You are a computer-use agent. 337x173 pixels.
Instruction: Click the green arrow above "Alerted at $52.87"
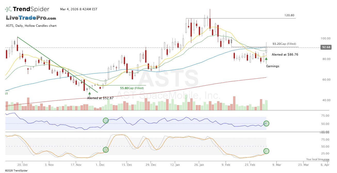tap(89, 93)
